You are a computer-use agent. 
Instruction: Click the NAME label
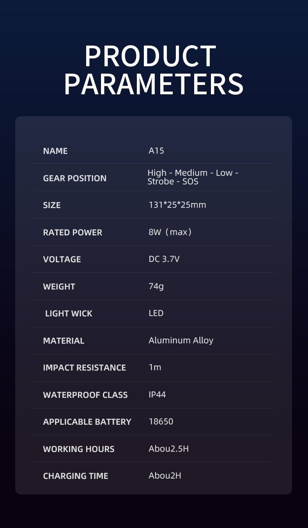coord(55,151)
